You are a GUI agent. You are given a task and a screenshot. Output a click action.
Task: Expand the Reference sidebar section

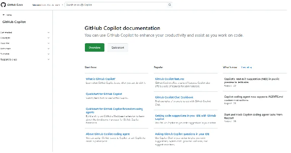(25, 49)
